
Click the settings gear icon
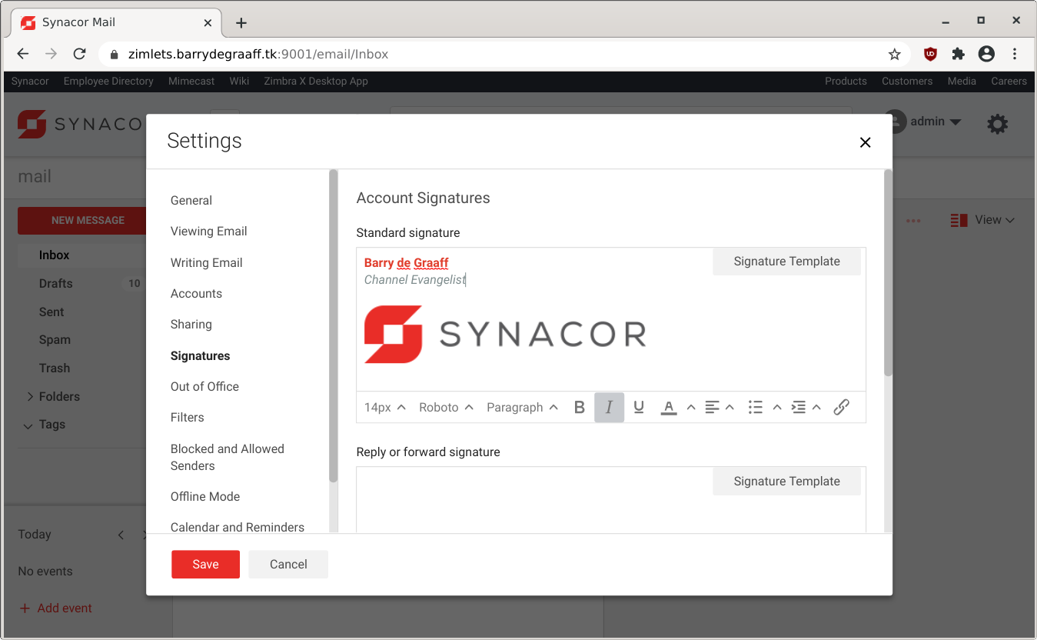pyautogui.click(x=997, y=124)
